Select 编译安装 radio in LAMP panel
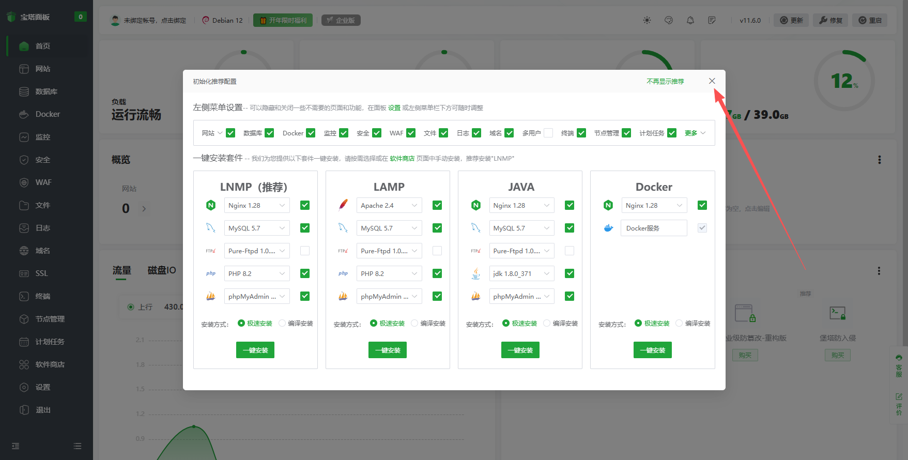Viewport: 908px width, 460px height. click(414, 323)
